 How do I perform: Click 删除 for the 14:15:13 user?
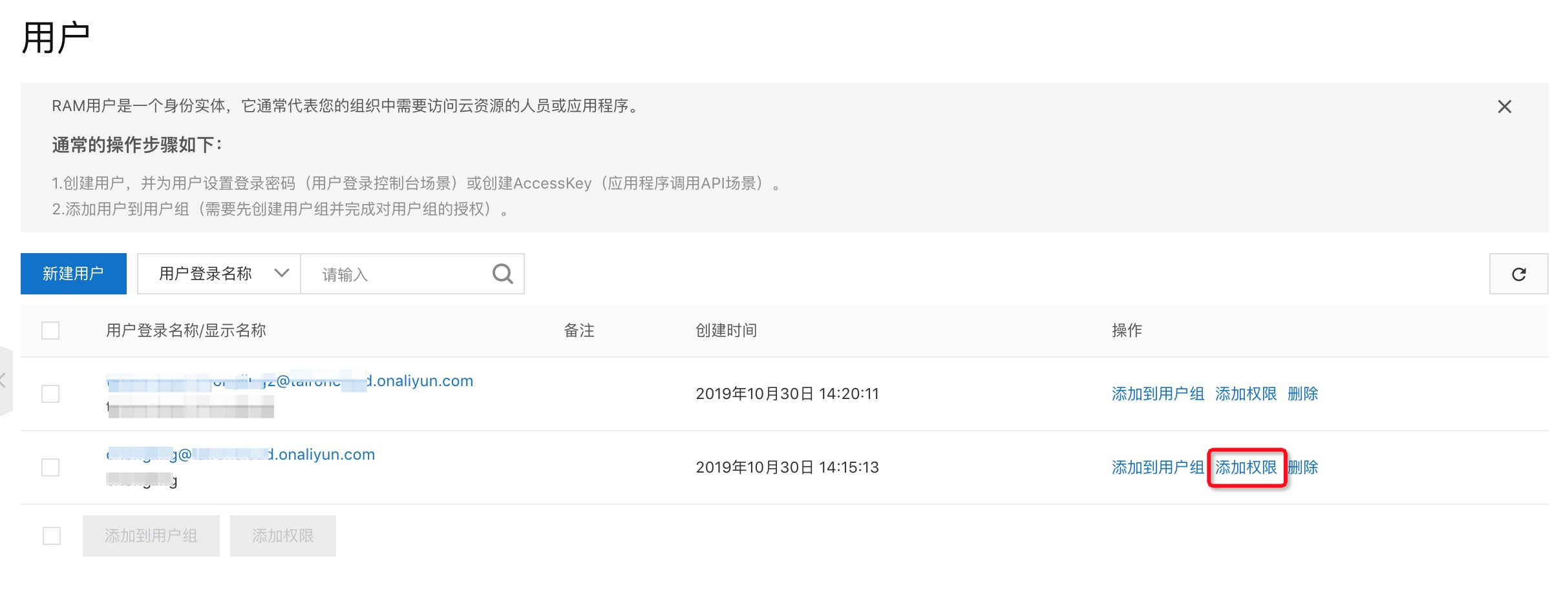[x=1302, y=467]
